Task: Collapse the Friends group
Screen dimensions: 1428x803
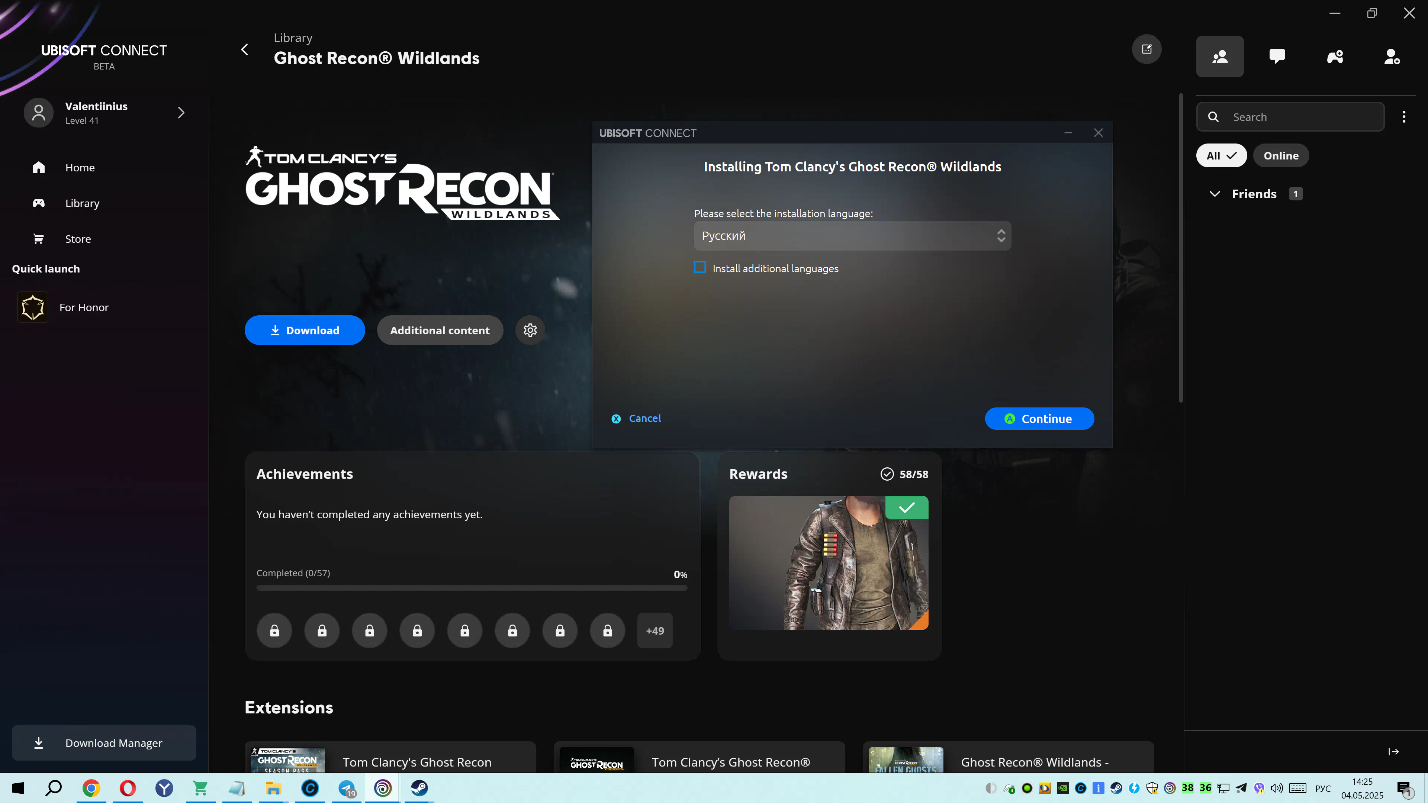Action: click(1215, 194)
